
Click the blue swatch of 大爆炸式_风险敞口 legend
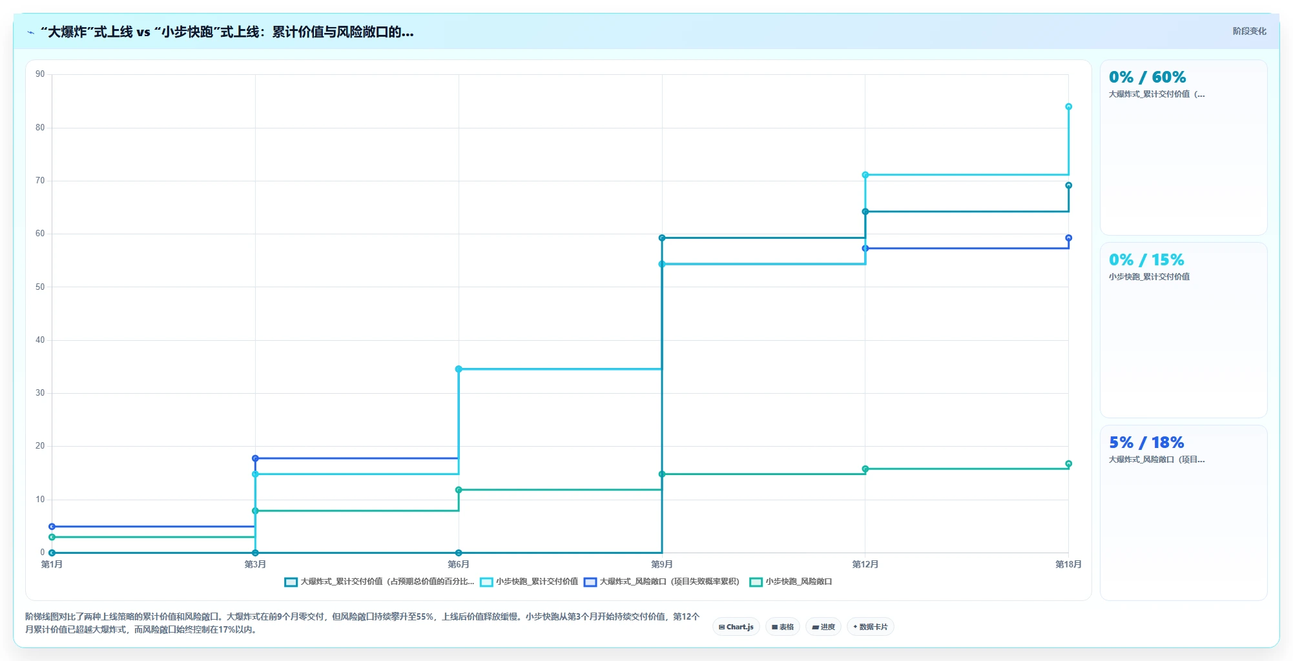[x=590, y=582]
